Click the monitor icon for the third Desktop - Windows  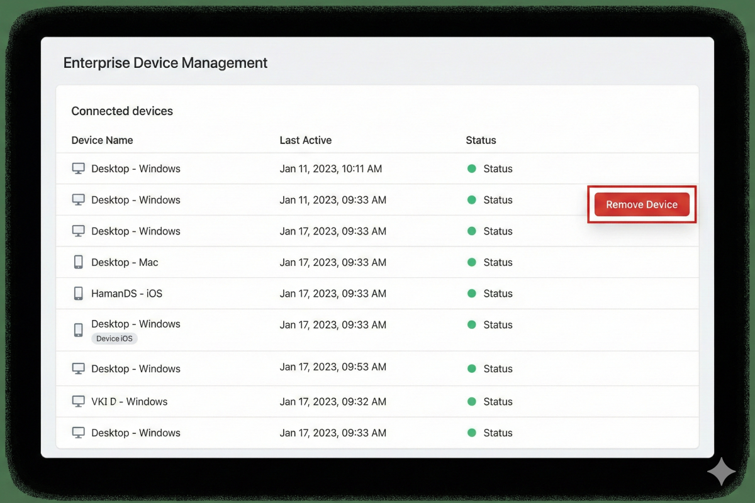(x=78, y=231)
